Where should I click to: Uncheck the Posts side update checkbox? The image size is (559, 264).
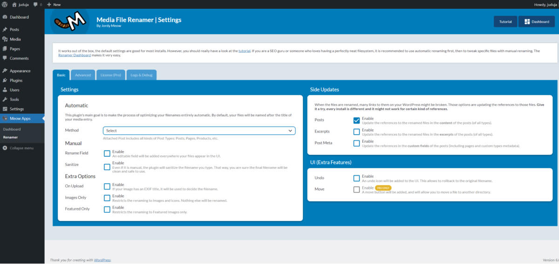point(356,120)
